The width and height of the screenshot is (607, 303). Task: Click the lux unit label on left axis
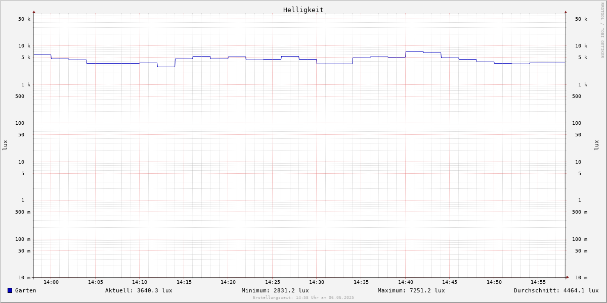coord(5,145)
